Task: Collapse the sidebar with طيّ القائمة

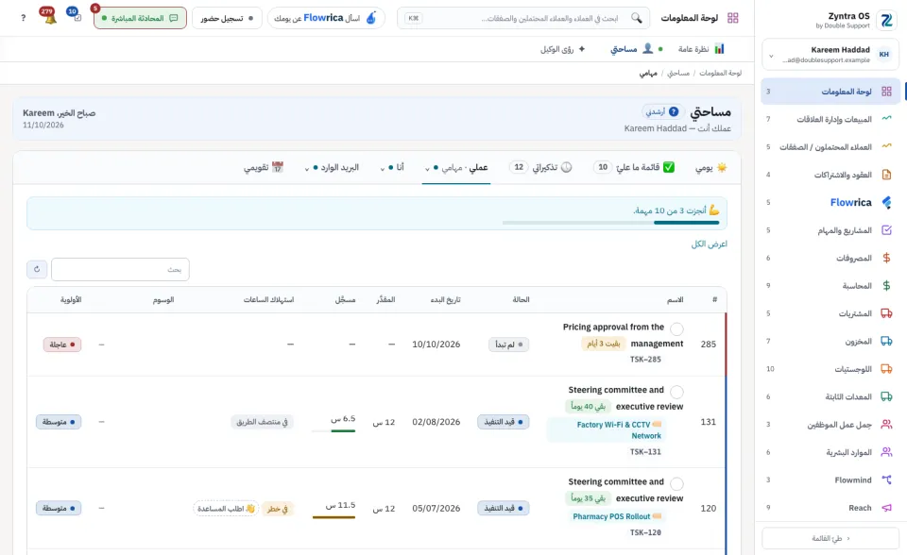Action: (830, 538)
